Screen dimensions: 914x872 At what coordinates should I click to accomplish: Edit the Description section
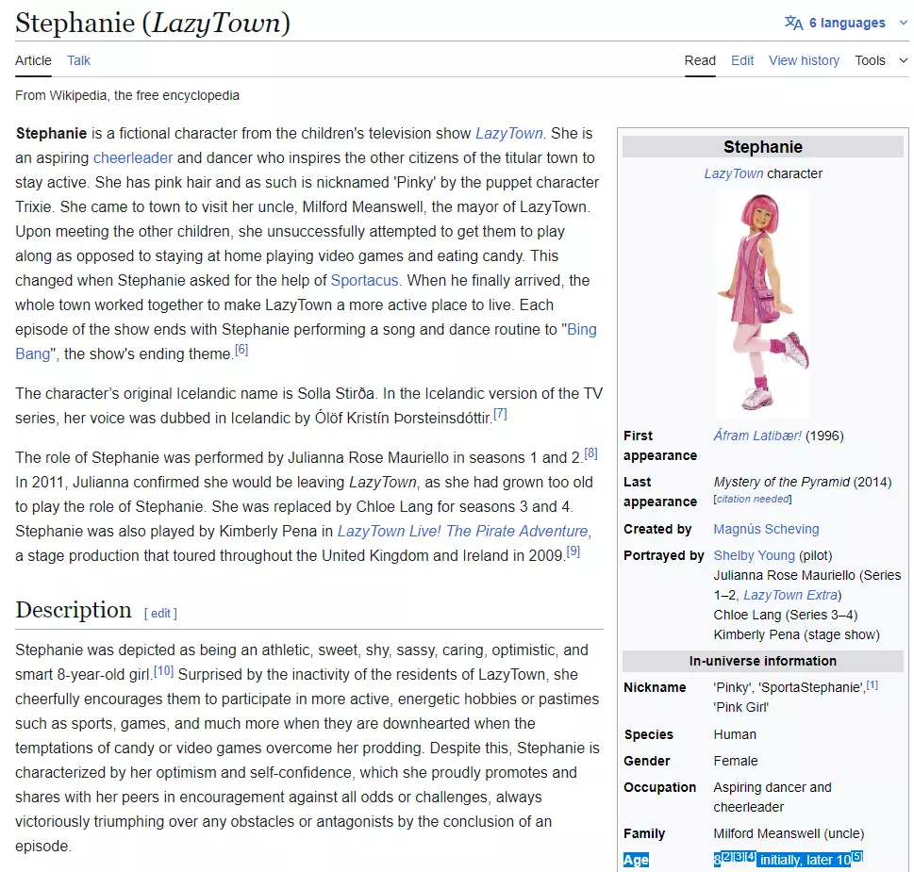tap(161, 614)
